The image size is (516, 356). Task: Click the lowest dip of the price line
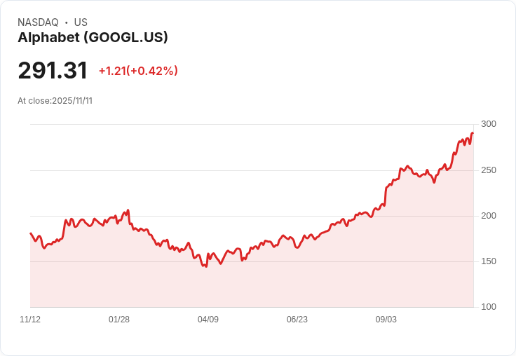coord(205,266)
